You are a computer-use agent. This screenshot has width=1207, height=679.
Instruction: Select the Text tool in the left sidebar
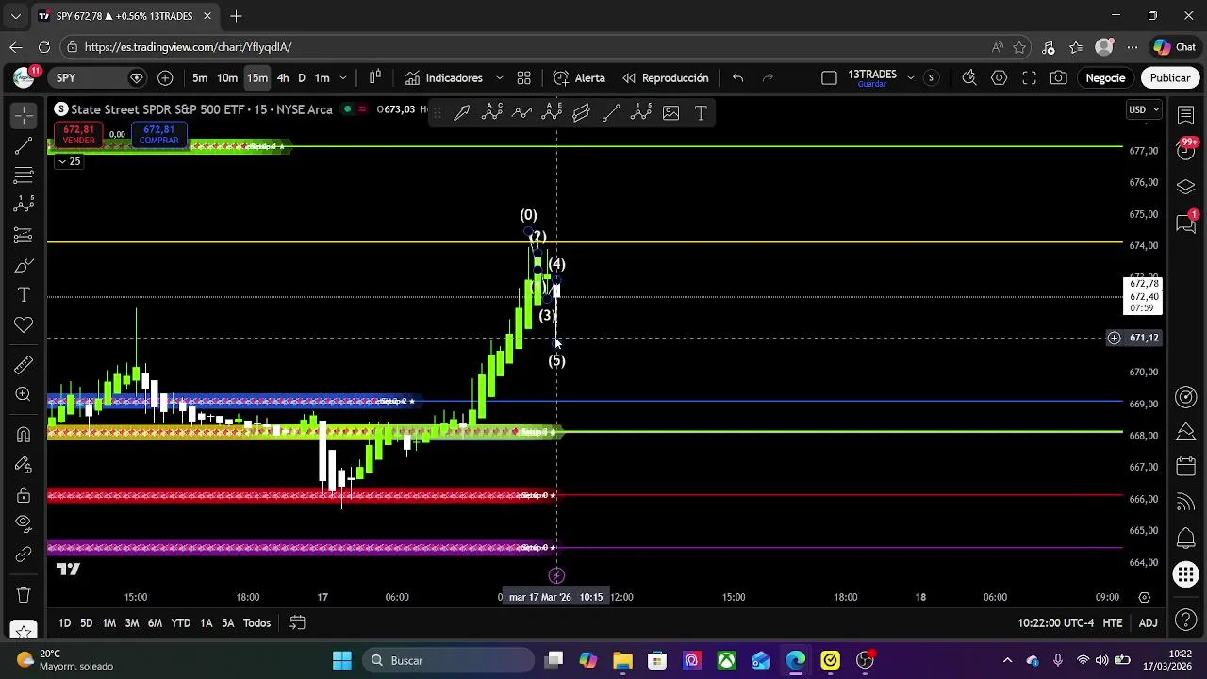pyautogui.click(x=24, y=295)
